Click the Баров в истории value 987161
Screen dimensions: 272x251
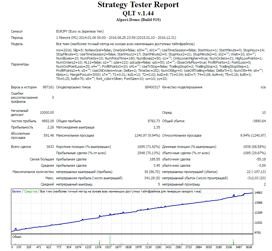tap(48, 87)
